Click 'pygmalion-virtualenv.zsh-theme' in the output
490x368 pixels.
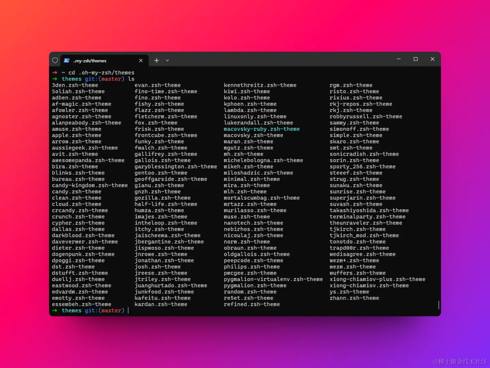tap(273, 279)
